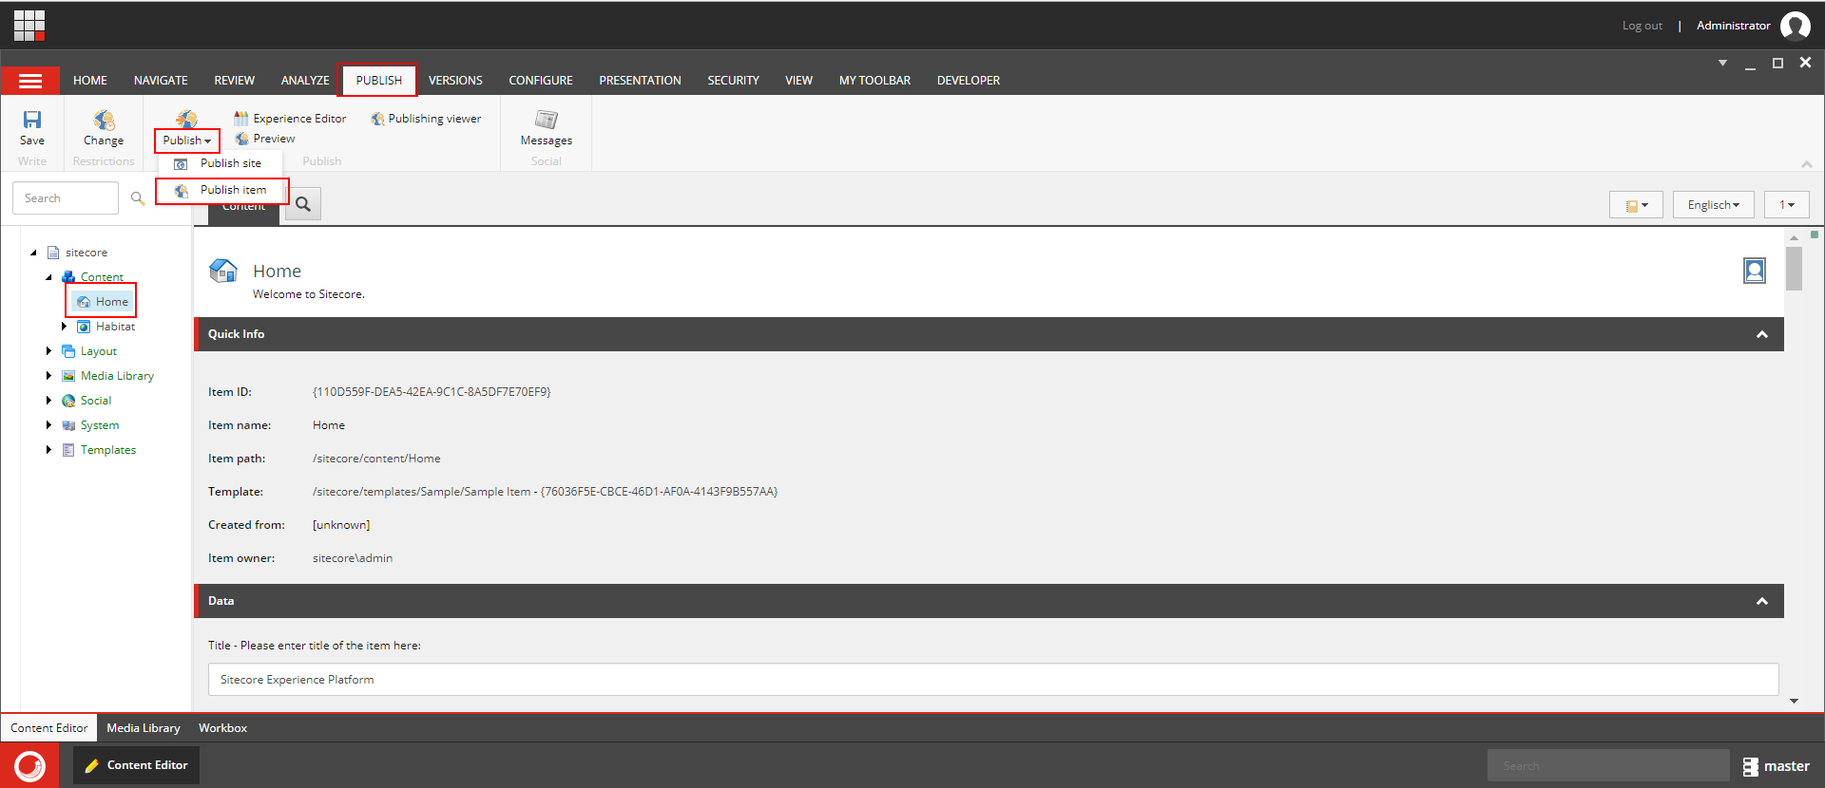Open the Media Library bottom tab

click(x=144, y=728)
